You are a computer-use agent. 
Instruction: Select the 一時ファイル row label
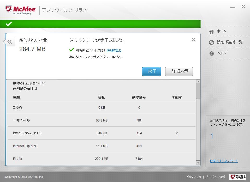click(x=21, y=120)
